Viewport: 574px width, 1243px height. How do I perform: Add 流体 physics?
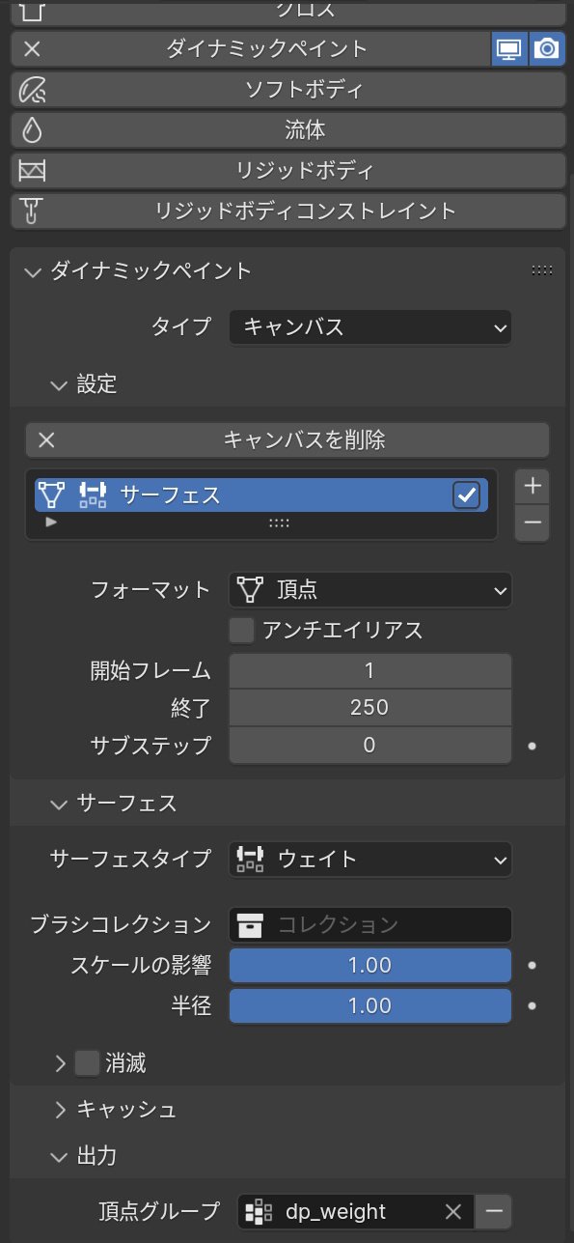[287, 129]
